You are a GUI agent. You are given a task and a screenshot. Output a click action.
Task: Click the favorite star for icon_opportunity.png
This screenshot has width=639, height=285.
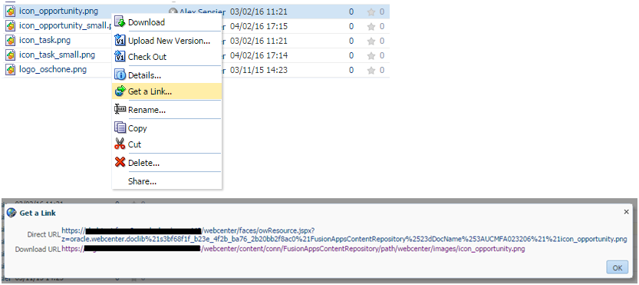coord(371,12)
